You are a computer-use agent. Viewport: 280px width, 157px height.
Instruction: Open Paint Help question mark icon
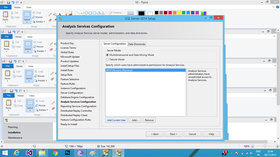point(278,7)
